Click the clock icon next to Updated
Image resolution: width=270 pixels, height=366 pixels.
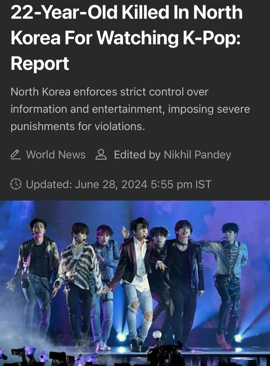16,184
